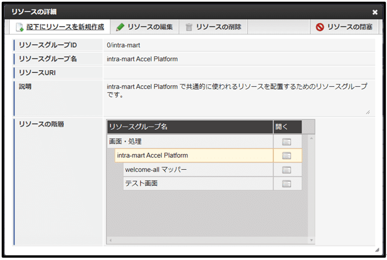Click the リソースの詳細 dialog title
Screen dimensions: 387x260
[34, 12]
